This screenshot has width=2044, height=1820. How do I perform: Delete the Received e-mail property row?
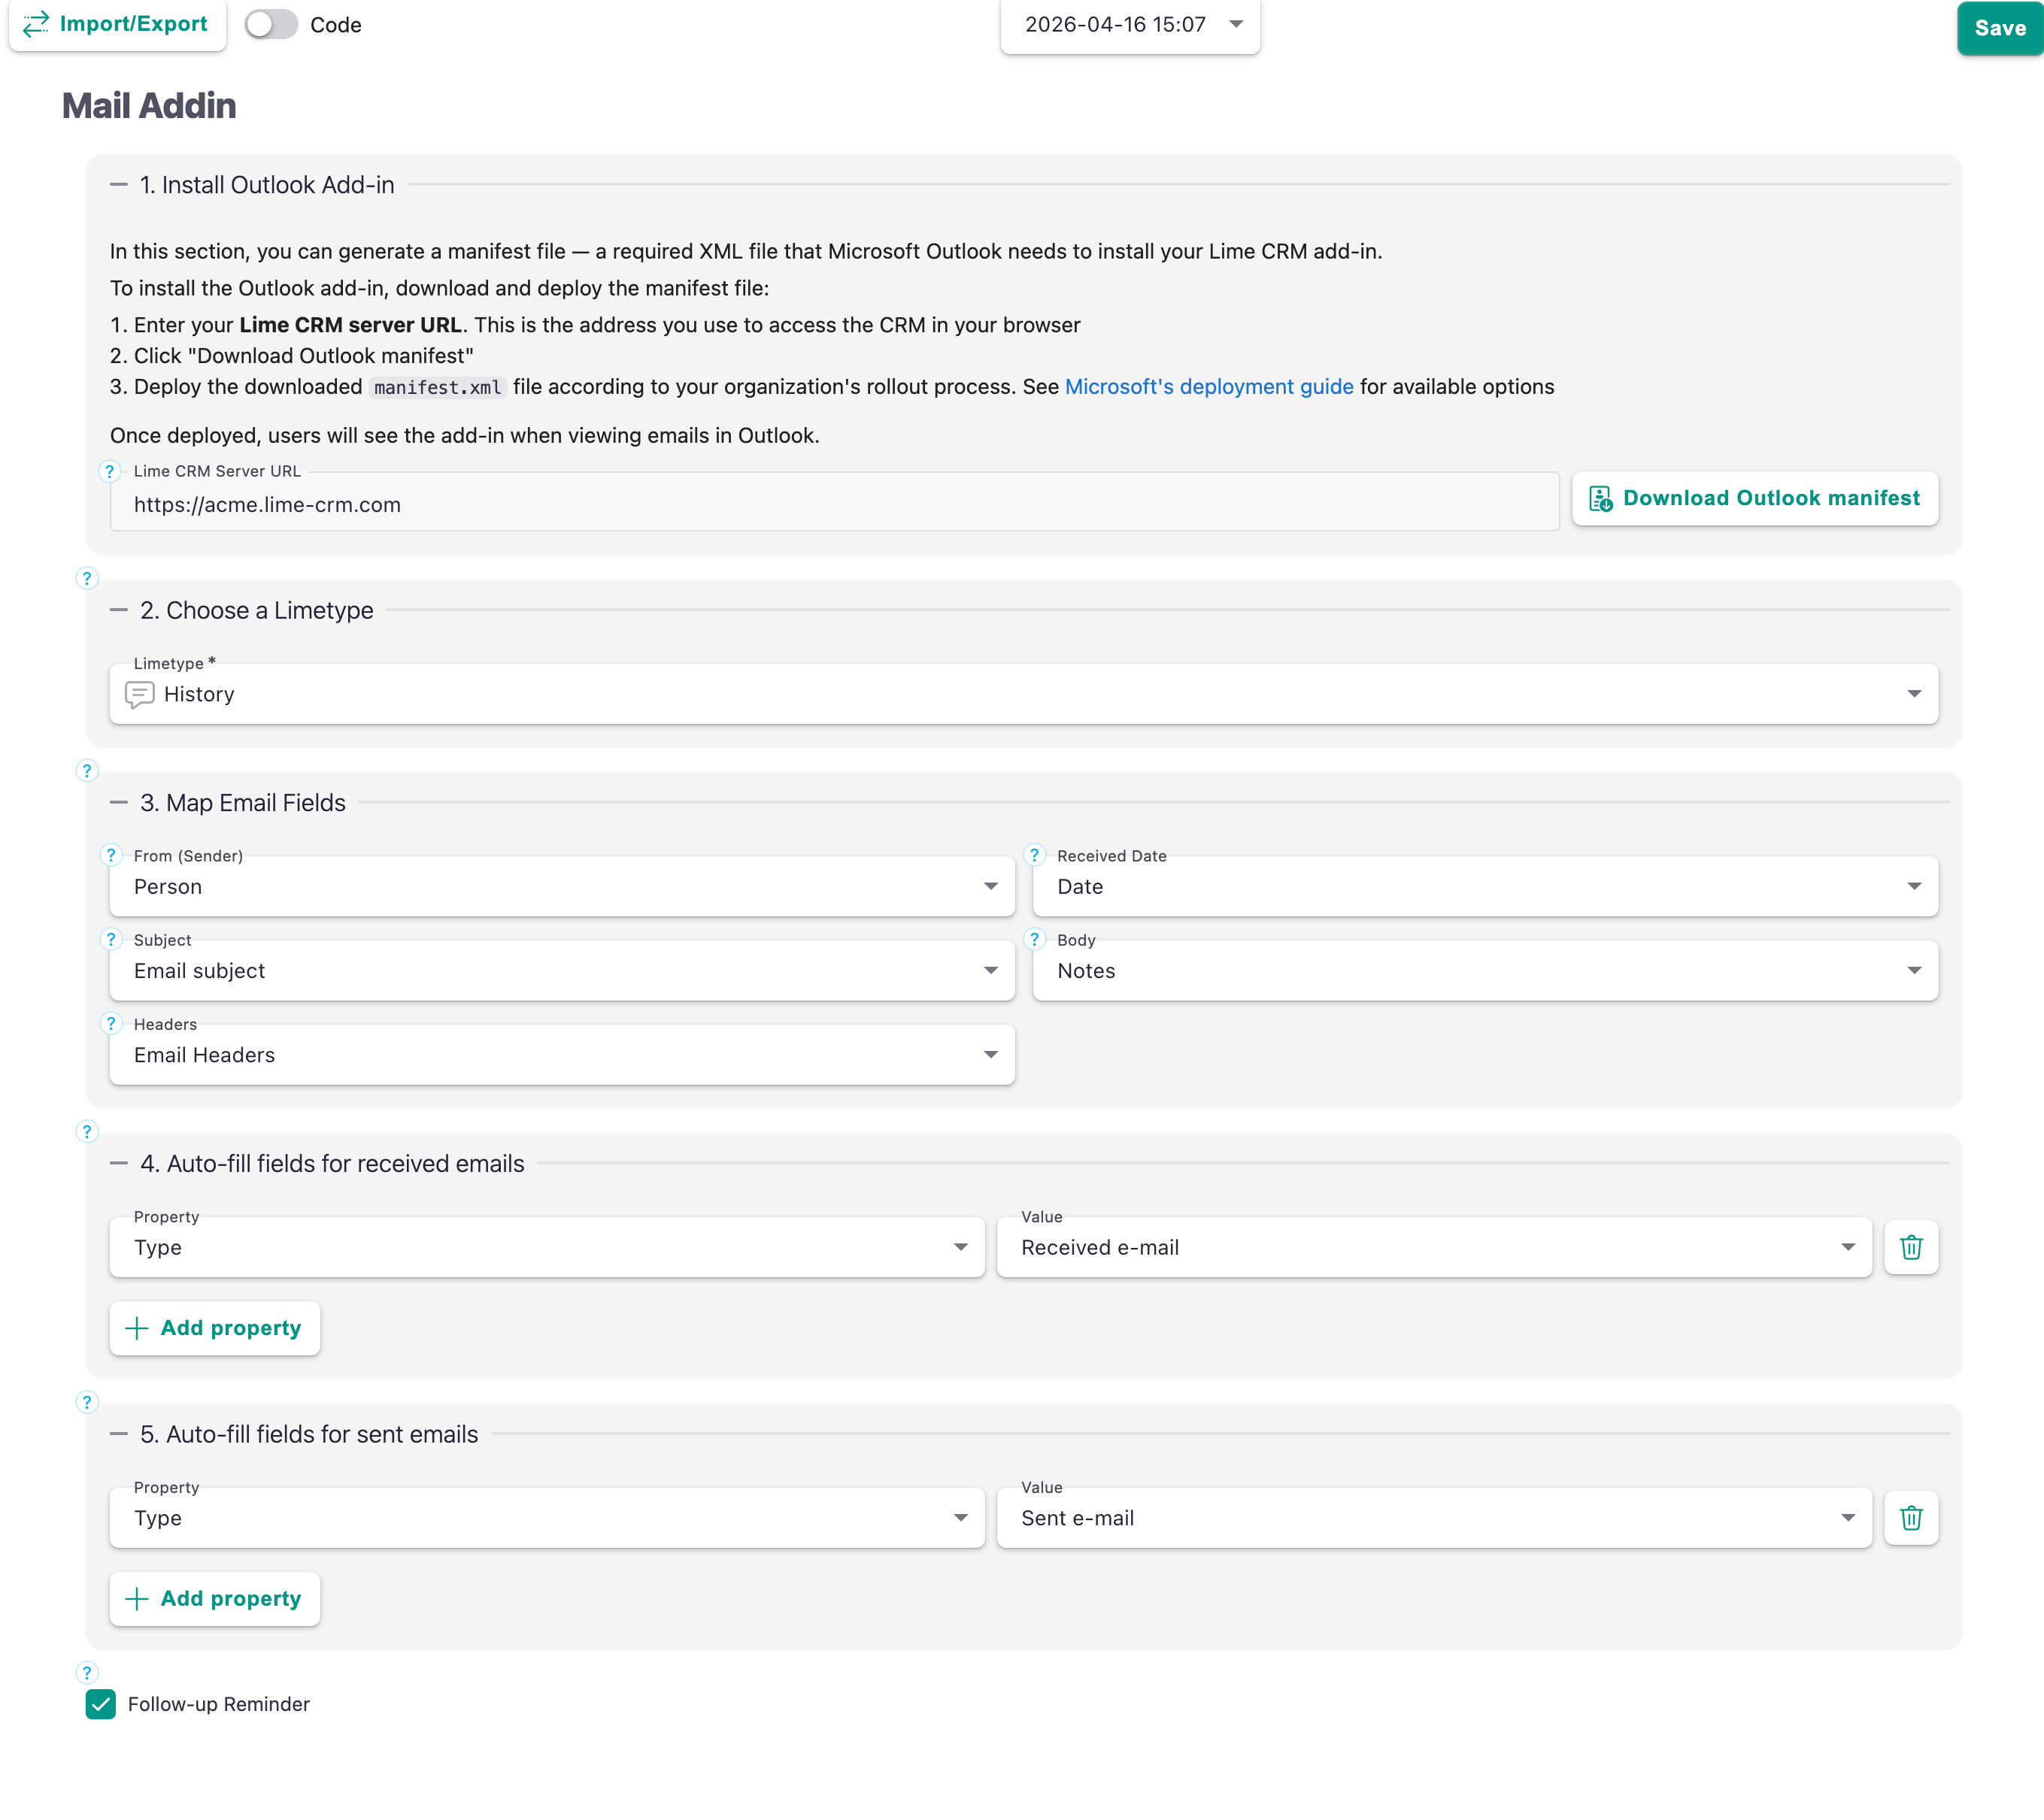(x=1911, y=1248)
